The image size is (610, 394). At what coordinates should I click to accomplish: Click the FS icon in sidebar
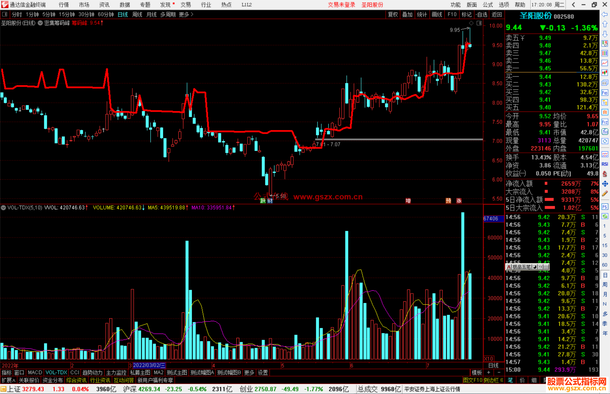tap(605, 206)
